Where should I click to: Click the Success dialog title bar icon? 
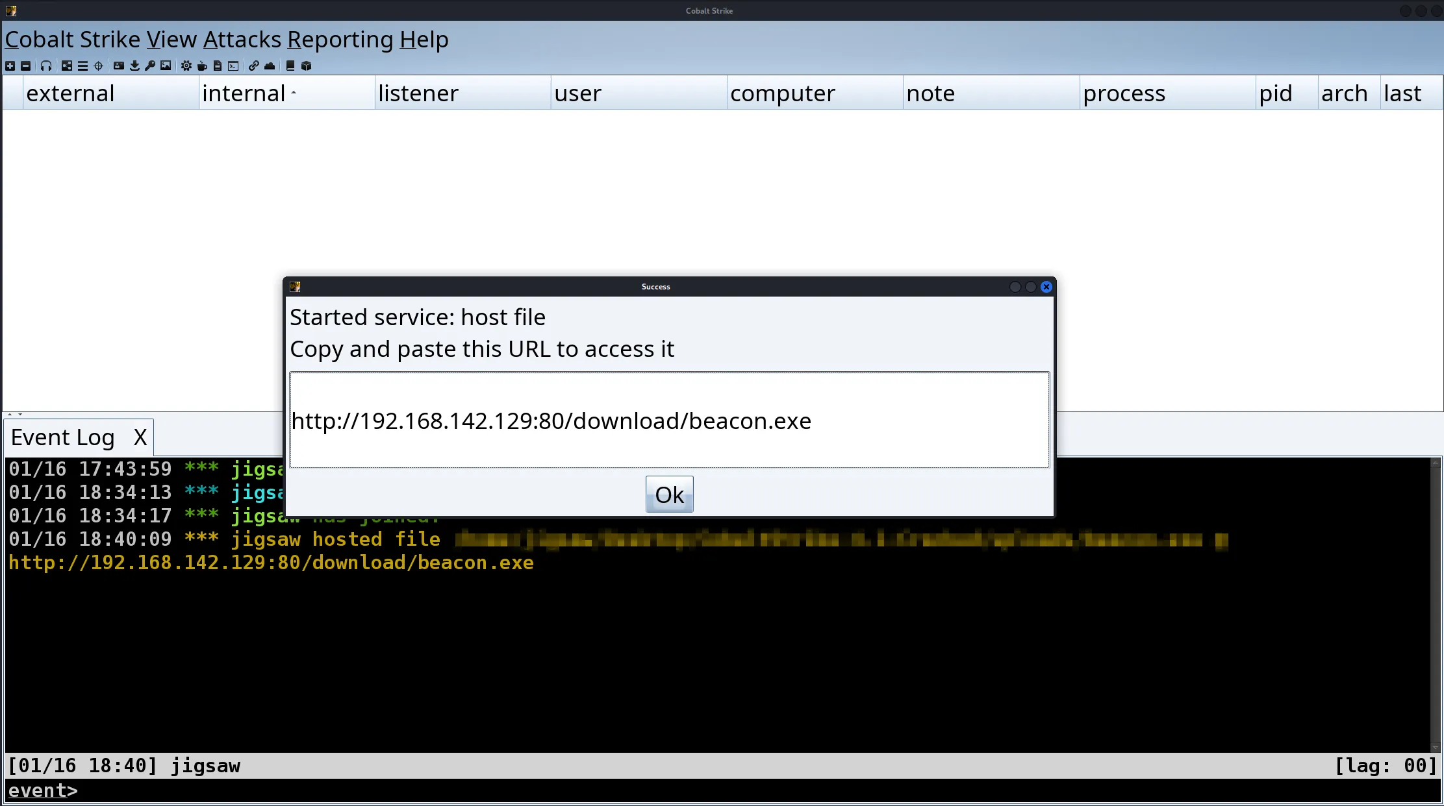295,287
